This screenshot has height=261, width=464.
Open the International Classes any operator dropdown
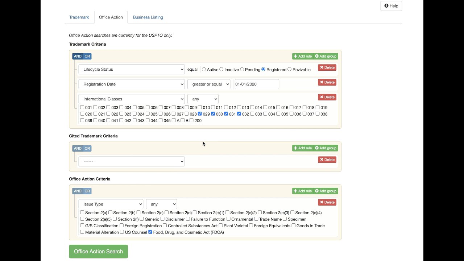pos(203,99)
